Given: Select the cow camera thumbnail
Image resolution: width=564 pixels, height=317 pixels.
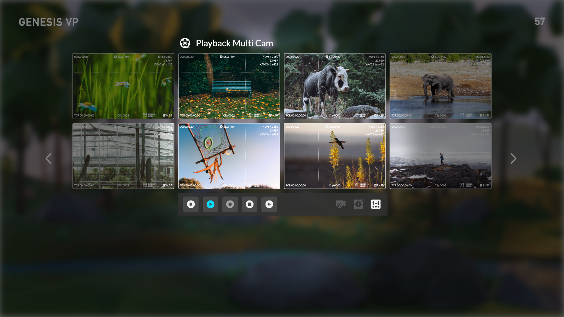Looking at the screenshot, I should [x=335, y=86].
